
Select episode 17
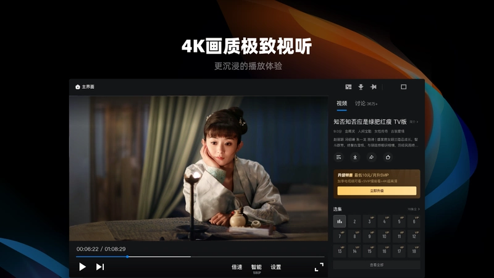(x=399, y=251)
